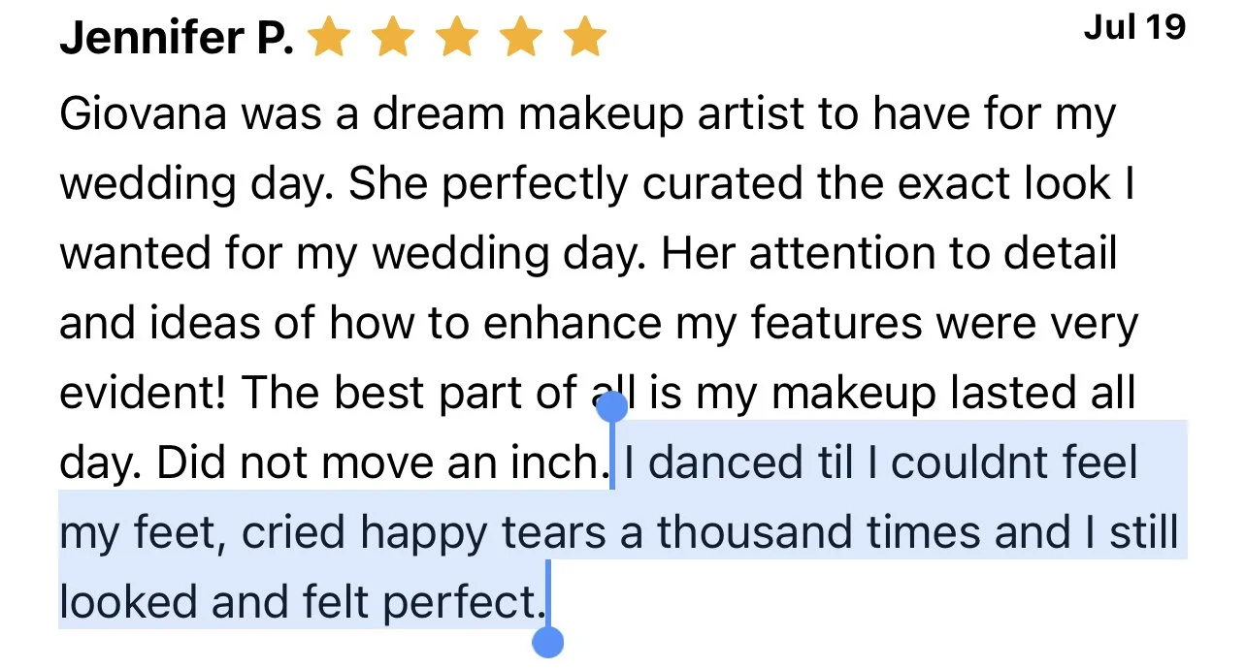Click the fourth rating star
Viewport: 1246px width, 669px height.
point(521,40)
